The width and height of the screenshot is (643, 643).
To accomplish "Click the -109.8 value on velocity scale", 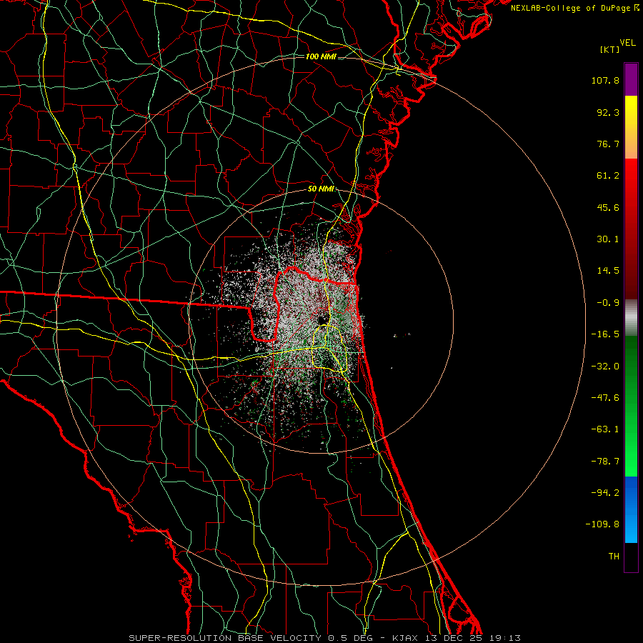I will coord(602,524).
